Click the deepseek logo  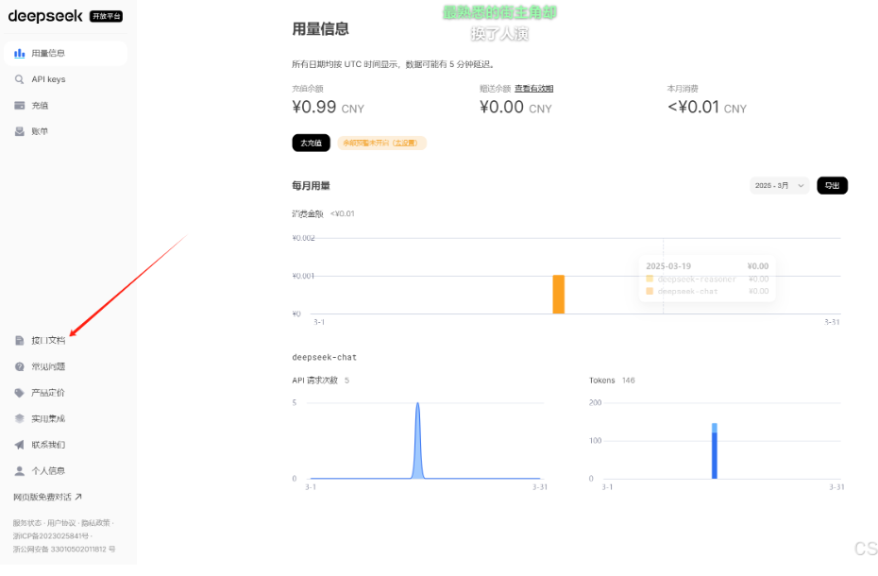click(45, 16)
